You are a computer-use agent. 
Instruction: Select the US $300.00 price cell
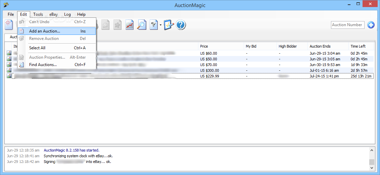tap(209, 70)
